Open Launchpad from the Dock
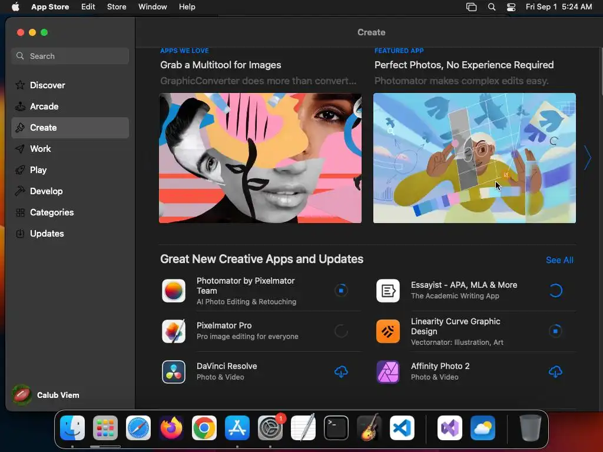 (x=105, y=428)
